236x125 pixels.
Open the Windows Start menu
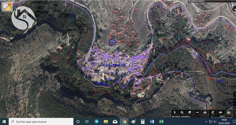4,121
